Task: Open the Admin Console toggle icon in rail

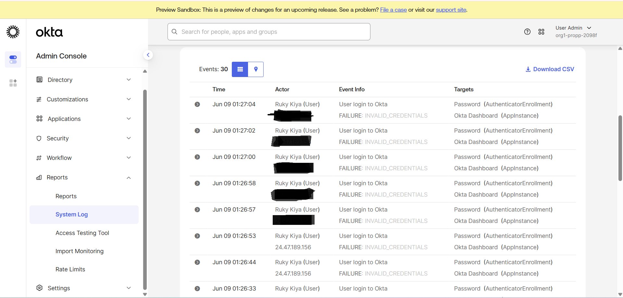Action: click(x=13, y=59)
